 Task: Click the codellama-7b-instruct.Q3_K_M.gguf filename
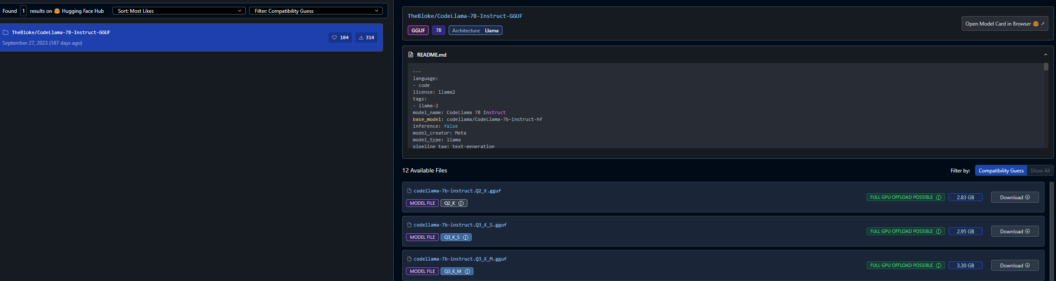pyautogui.click(x=460, y=259)
